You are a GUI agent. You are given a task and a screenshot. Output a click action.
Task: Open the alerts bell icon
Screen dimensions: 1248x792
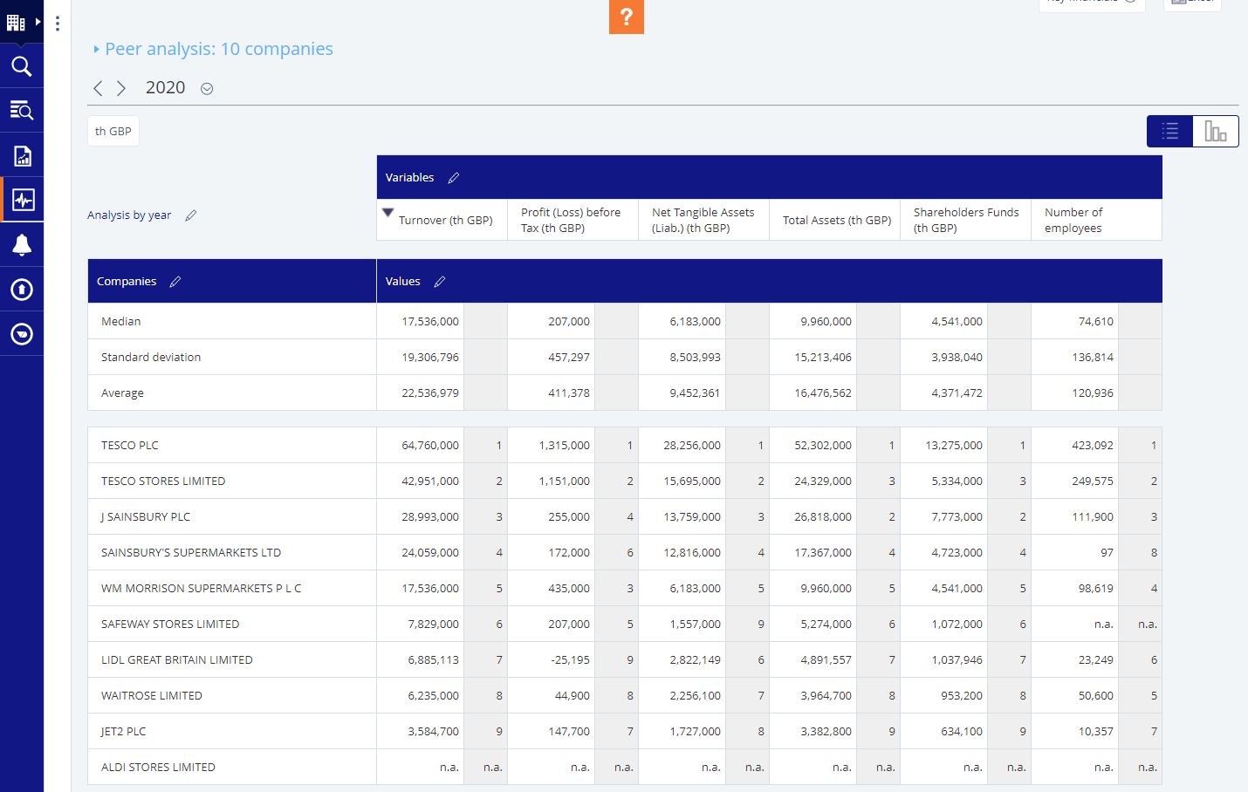(22, 245)
